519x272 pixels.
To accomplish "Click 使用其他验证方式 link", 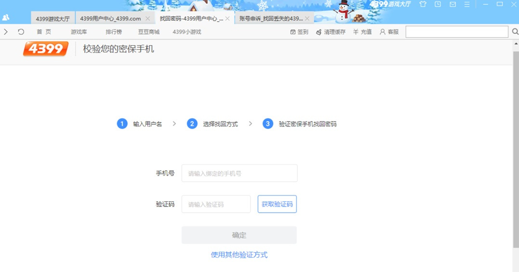I will click(239, 255).
